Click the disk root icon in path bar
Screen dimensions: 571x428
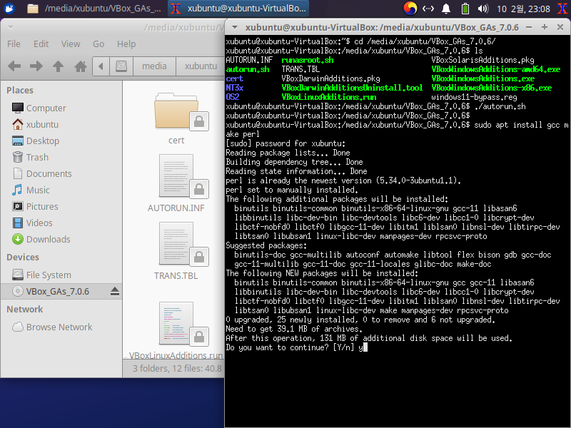pos(121,66)
